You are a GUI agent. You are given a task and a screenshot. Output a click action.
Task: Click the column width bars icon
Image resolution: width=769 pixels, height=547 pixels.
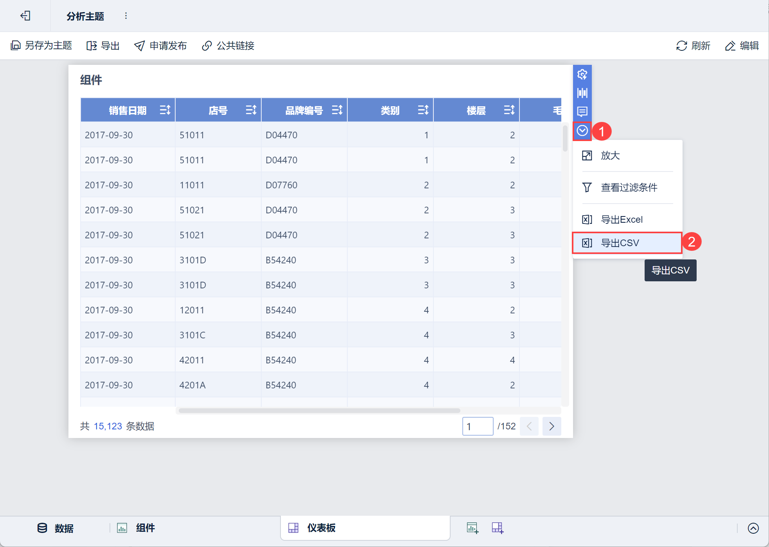[x=582, y=93]
